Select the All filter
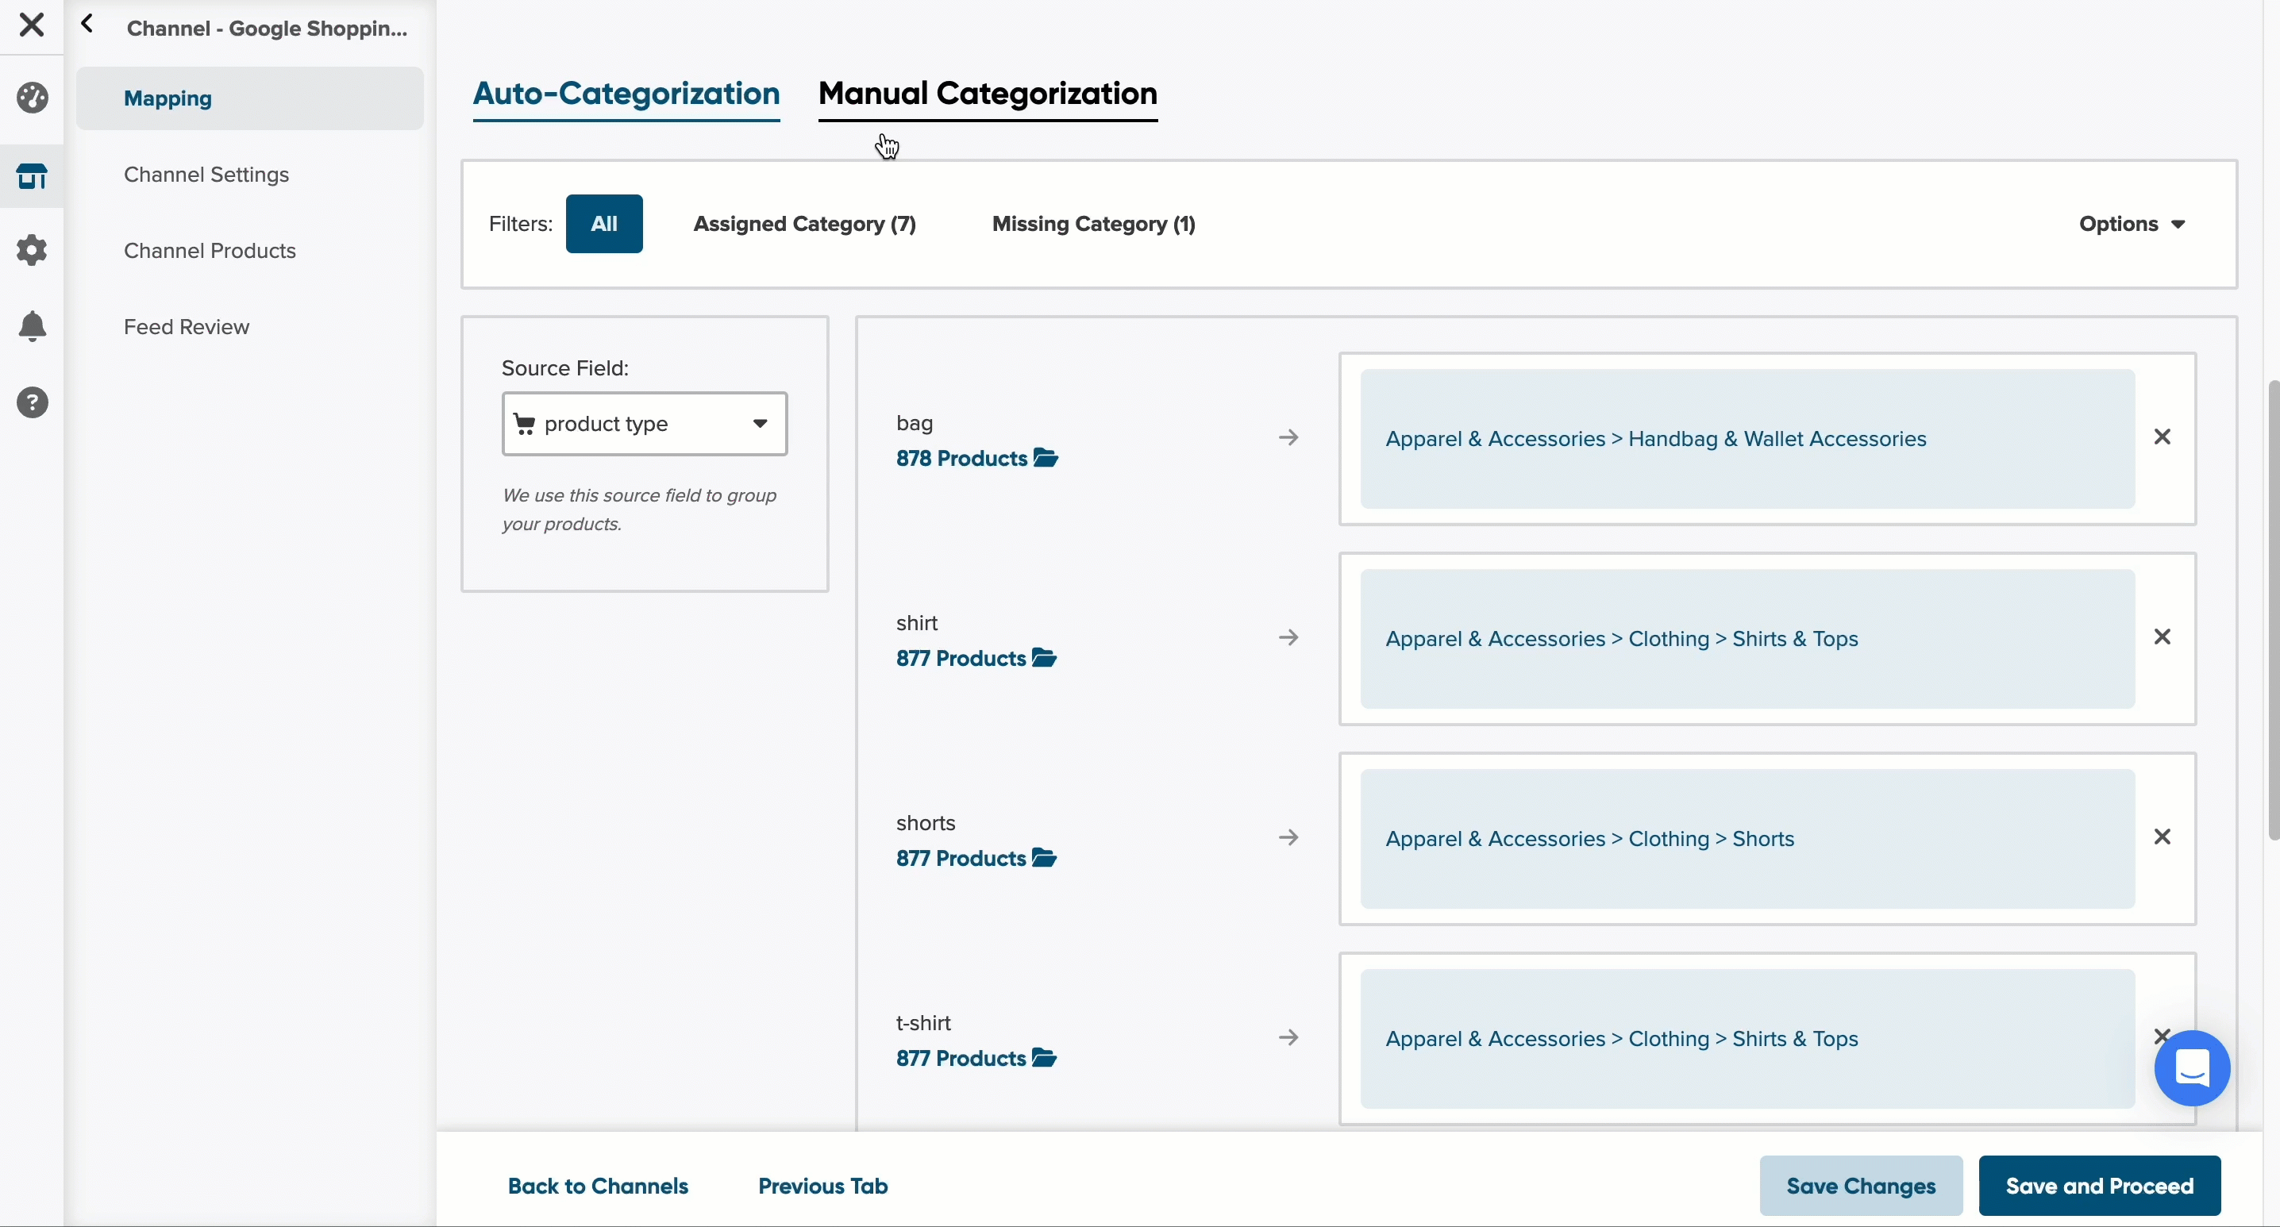Screen dimensions: 2280x1227 click(604, 224)
